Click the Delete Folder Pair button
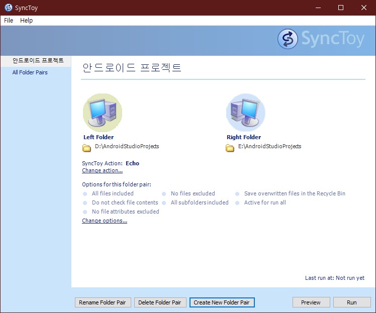This screenshot has width=376, height=313. (160, 302)
